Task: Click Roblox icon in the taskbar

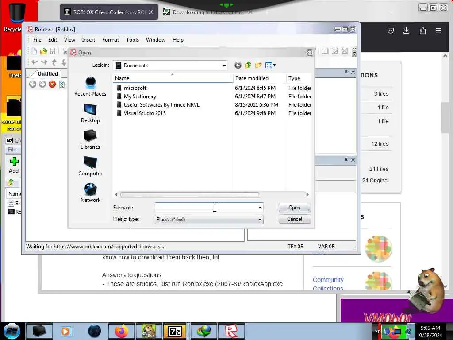Action: pyautogui.click(x=231, y=331)
